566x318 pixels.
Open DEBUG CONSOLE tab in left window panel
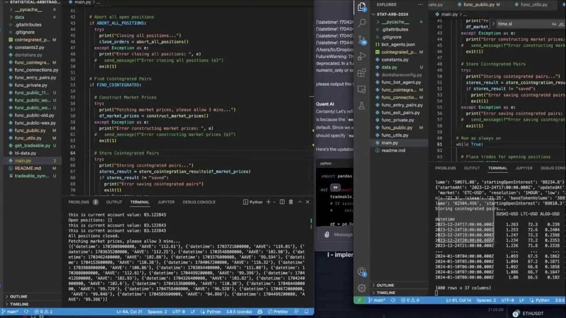[x=199, y=202]
